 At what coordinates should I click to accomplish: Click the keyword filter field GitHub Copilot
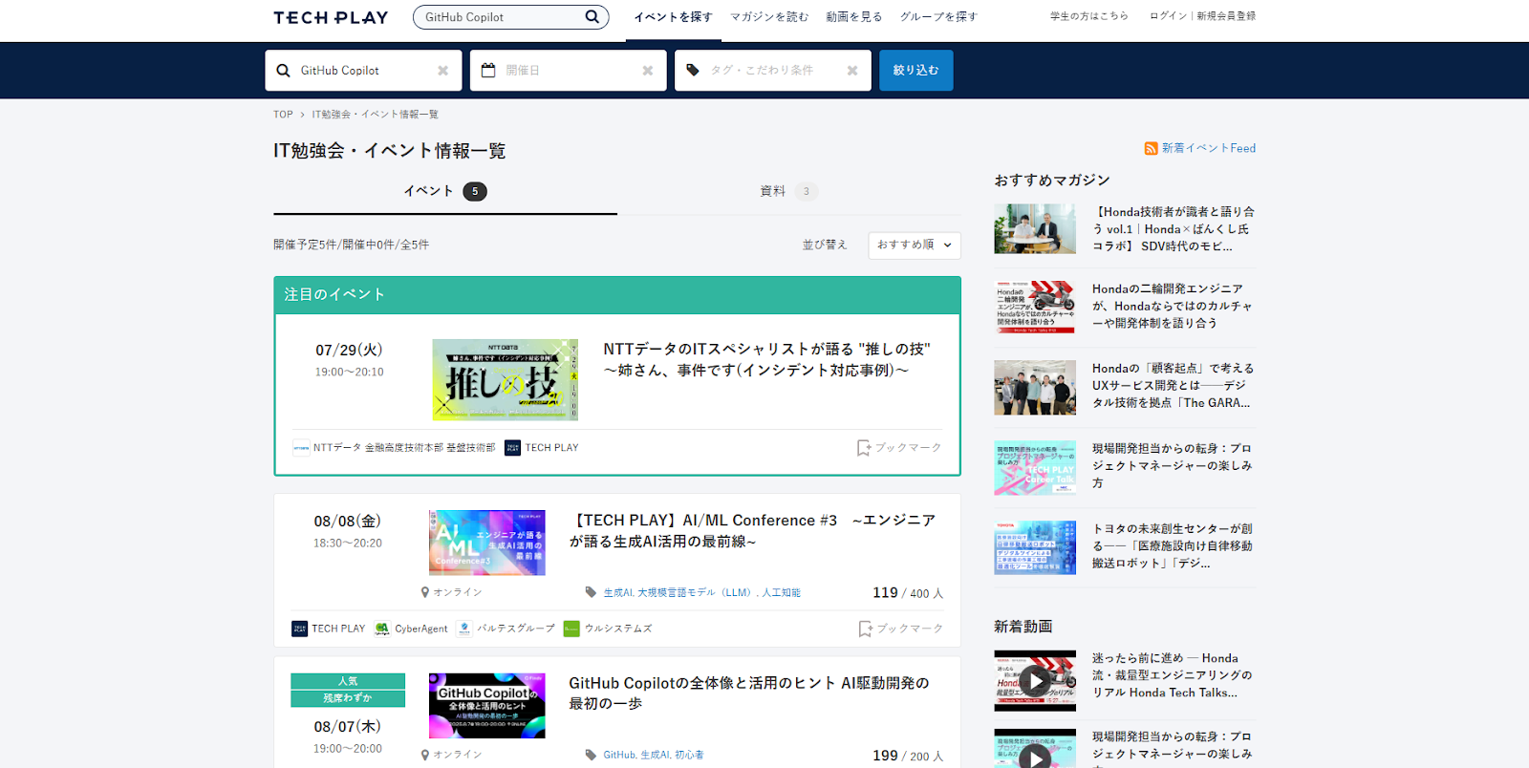[363, 71]
